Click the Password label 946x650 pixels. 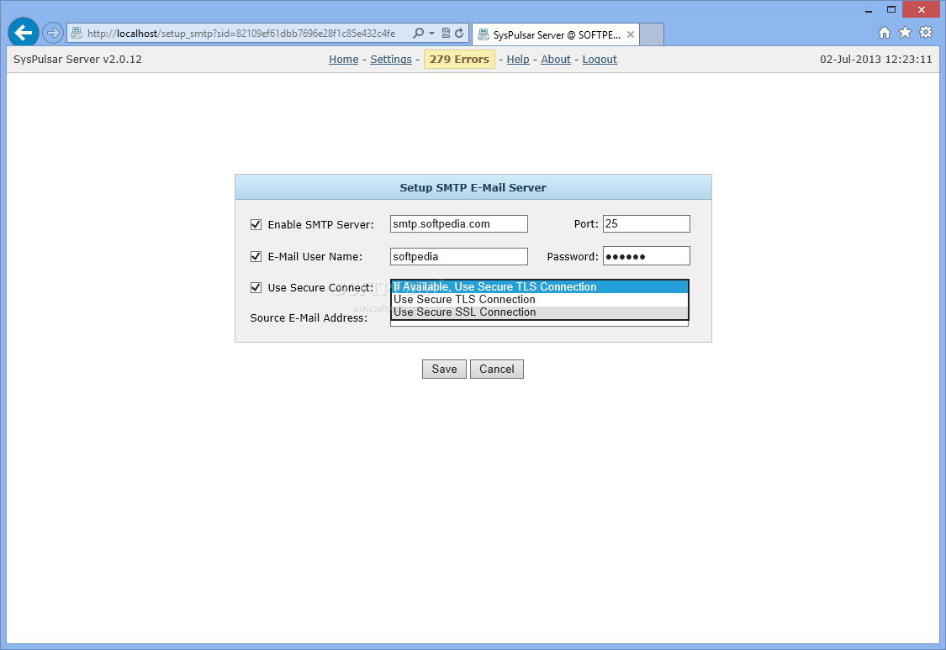(573, 257)
